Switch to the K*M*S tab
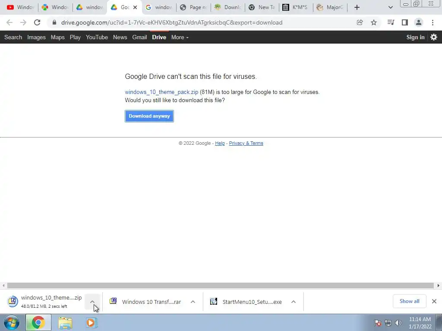The height and width of the screenshot is (331, 442). click(296, 7)
